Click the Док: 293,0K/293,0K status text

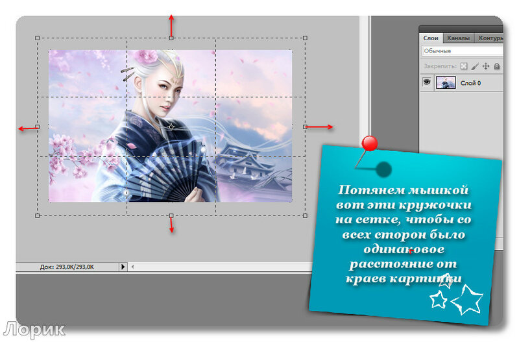tap(67, 267)
